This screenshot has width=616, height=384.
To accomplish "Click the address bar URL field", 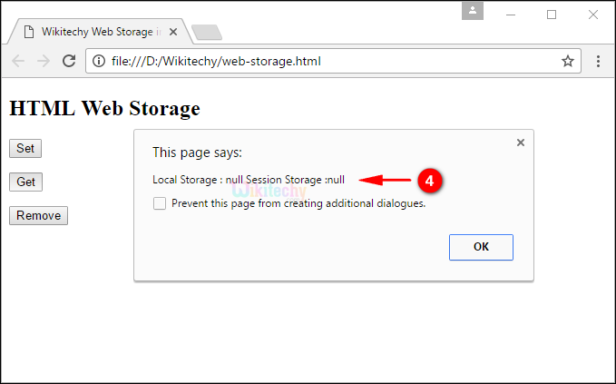I will pos(327,62).
